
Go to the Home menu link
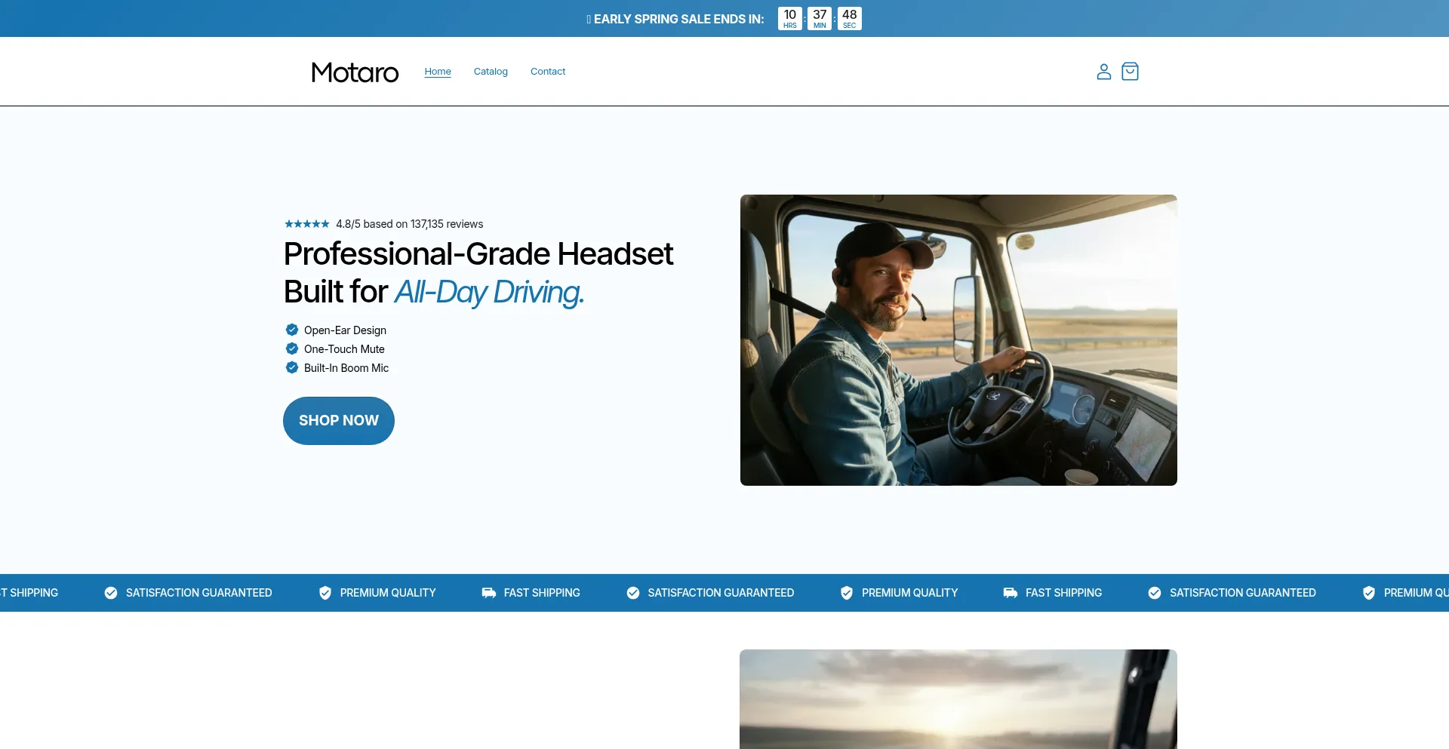[438, 72]
